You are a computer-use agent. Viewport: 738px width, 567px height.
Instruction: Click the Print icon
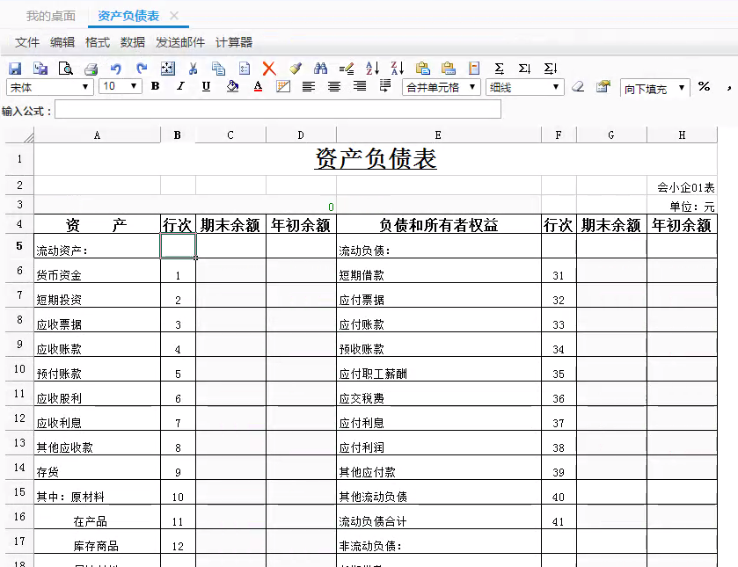pyautogui.click(x=91, y=69)
